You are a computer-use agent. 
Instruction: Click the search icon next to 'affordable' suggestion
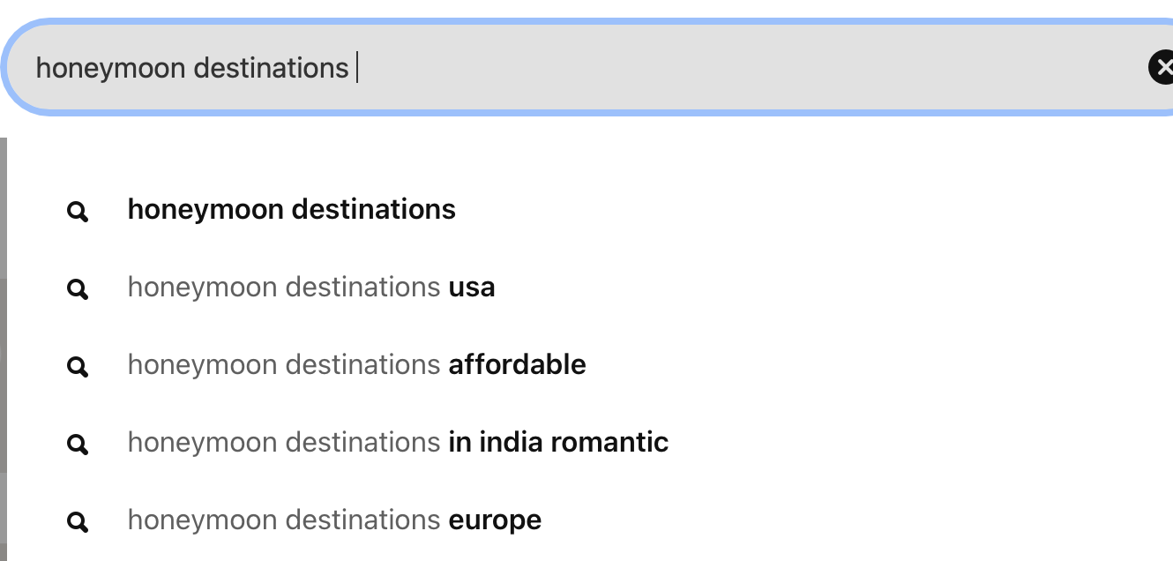(x=78, y=366)
